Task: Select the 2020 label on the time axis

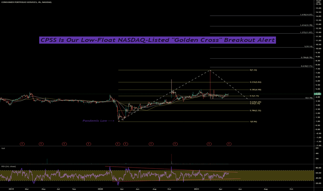Action: [100, 189]
